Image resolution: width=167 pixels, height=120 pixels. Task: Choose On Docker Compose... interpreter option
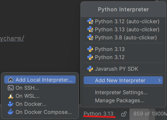pyautogui.click(x=40, y=112)
